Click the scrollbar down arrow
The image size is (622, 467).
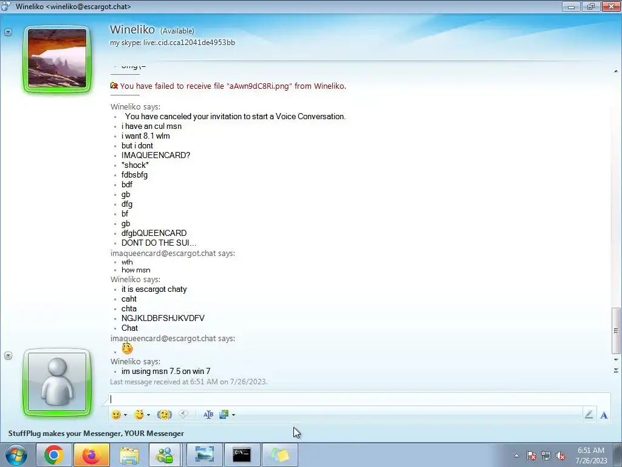pyautogui.click(x=616, y=360)
